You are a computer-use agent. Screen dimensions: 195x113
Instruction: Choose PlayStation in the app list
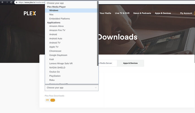[71, 76]
